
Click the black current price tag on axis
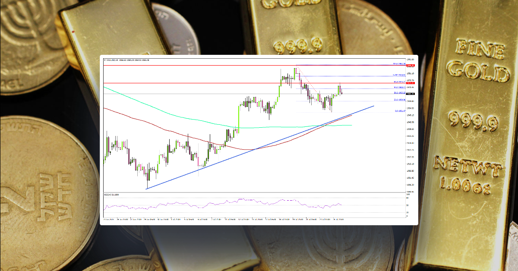coord(410,94)
